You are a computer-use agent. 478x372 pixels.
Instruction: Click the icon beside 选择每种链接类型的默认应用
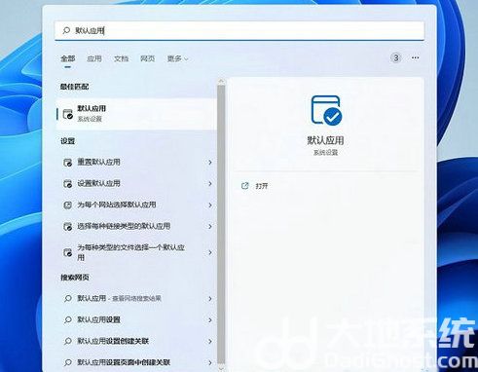pyautogui.click(x=67, y=227)
